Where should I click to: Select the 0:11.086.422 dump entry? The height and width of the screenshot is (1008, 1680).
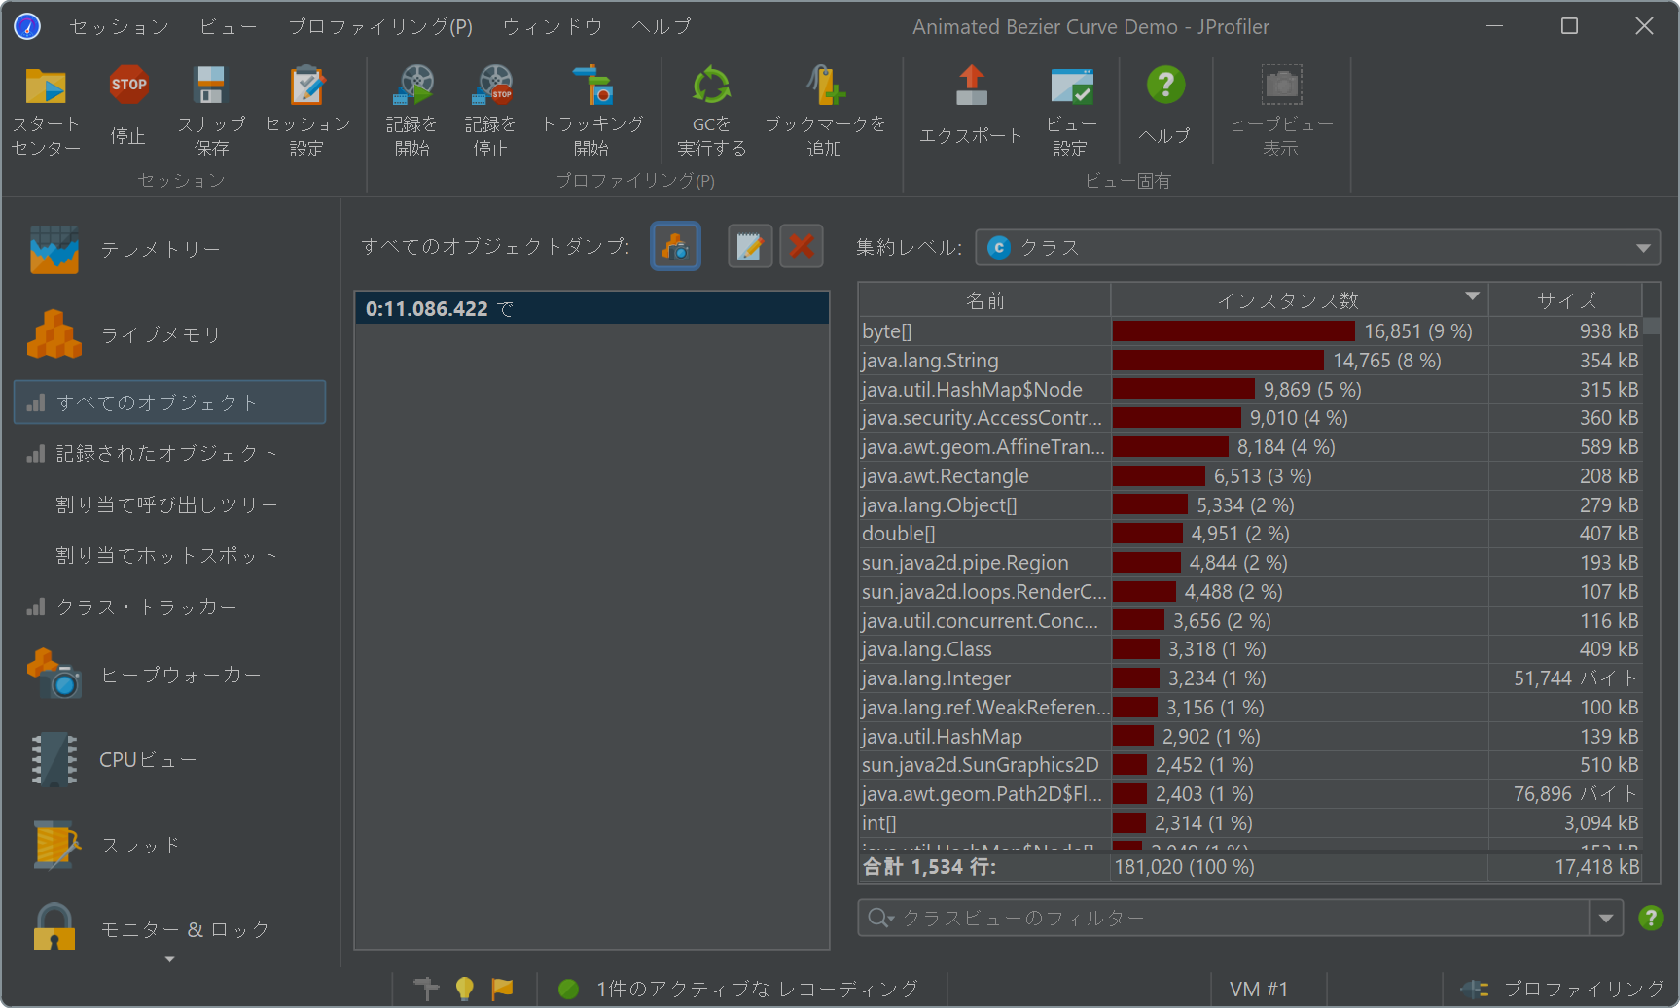coord(591,308)
